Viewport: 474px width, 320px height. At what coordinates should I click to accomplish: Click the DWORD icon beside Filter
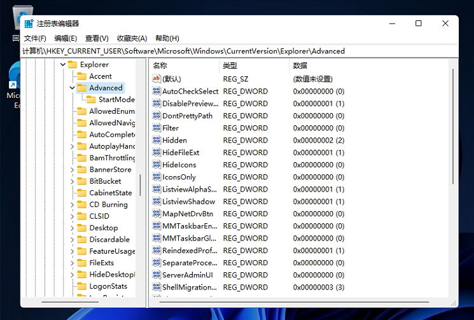[x=157, y=128]
